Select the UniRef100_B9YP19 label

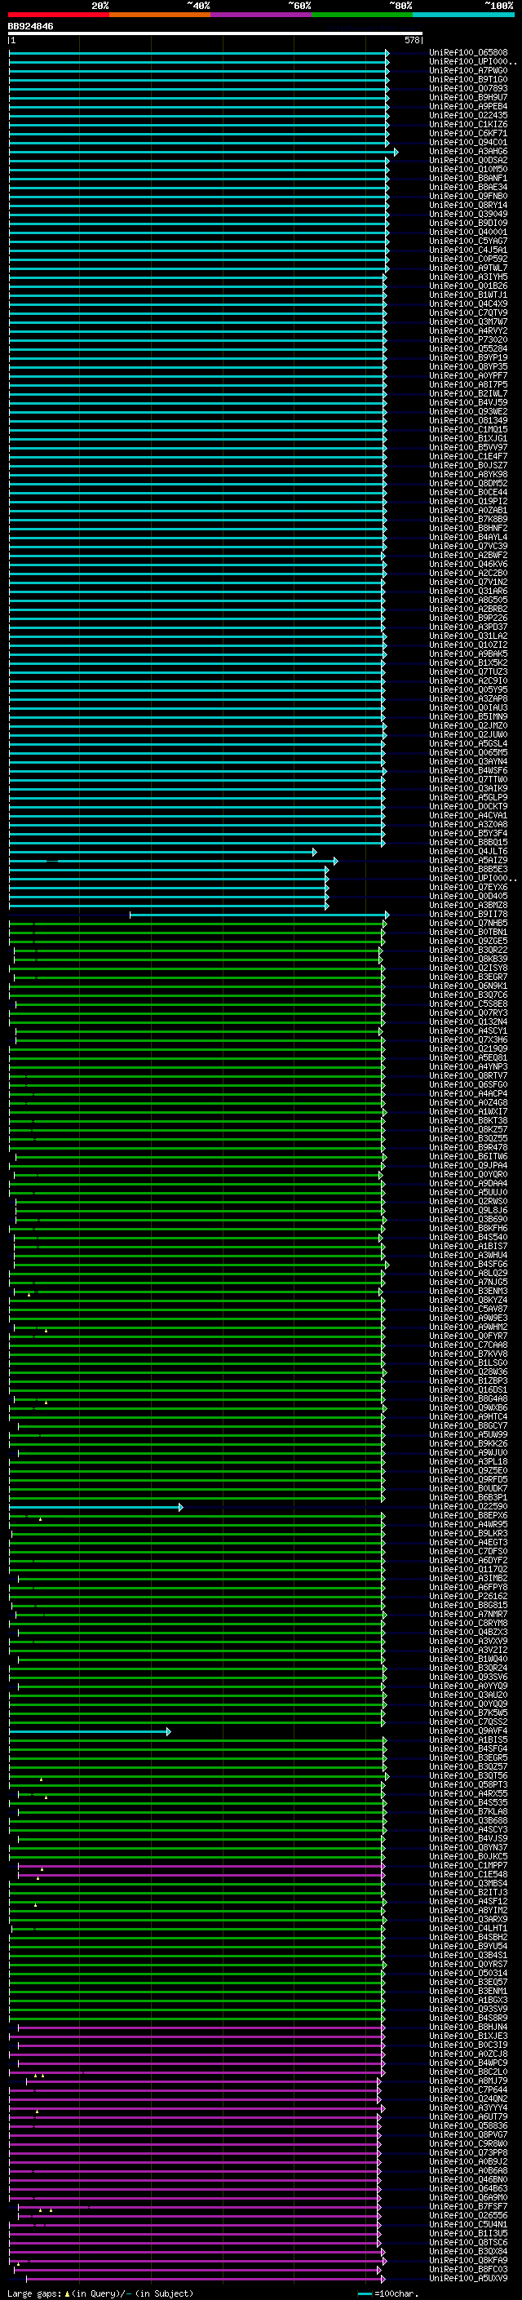pos(468,358)
